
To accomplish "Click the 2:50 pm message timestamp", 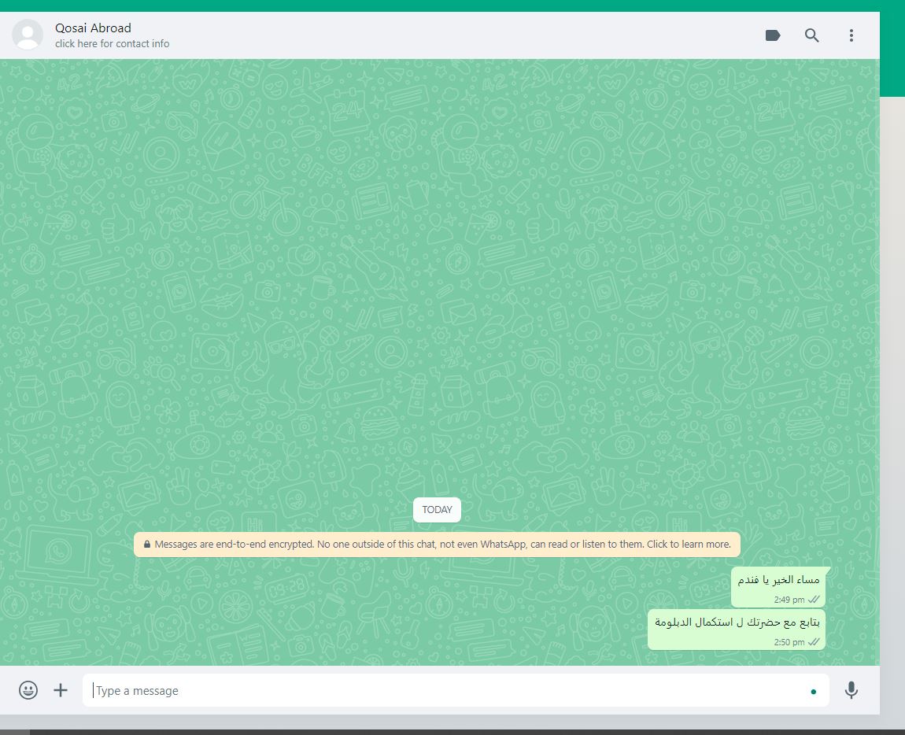I will coord(789,642).
